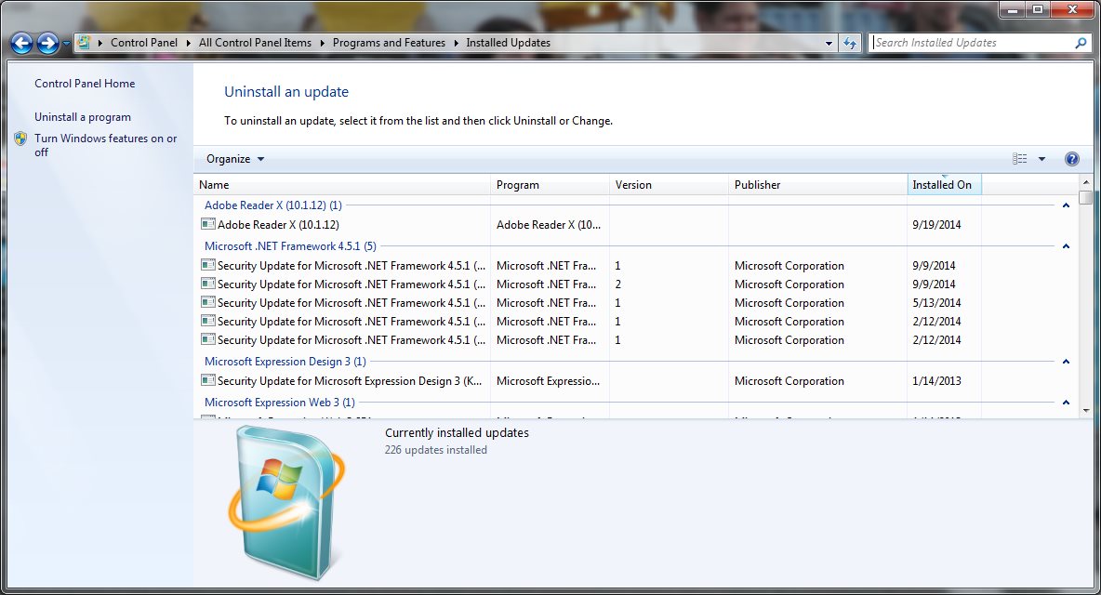
Task: Click the scroll up arrow of the list
Action: 1086,182
